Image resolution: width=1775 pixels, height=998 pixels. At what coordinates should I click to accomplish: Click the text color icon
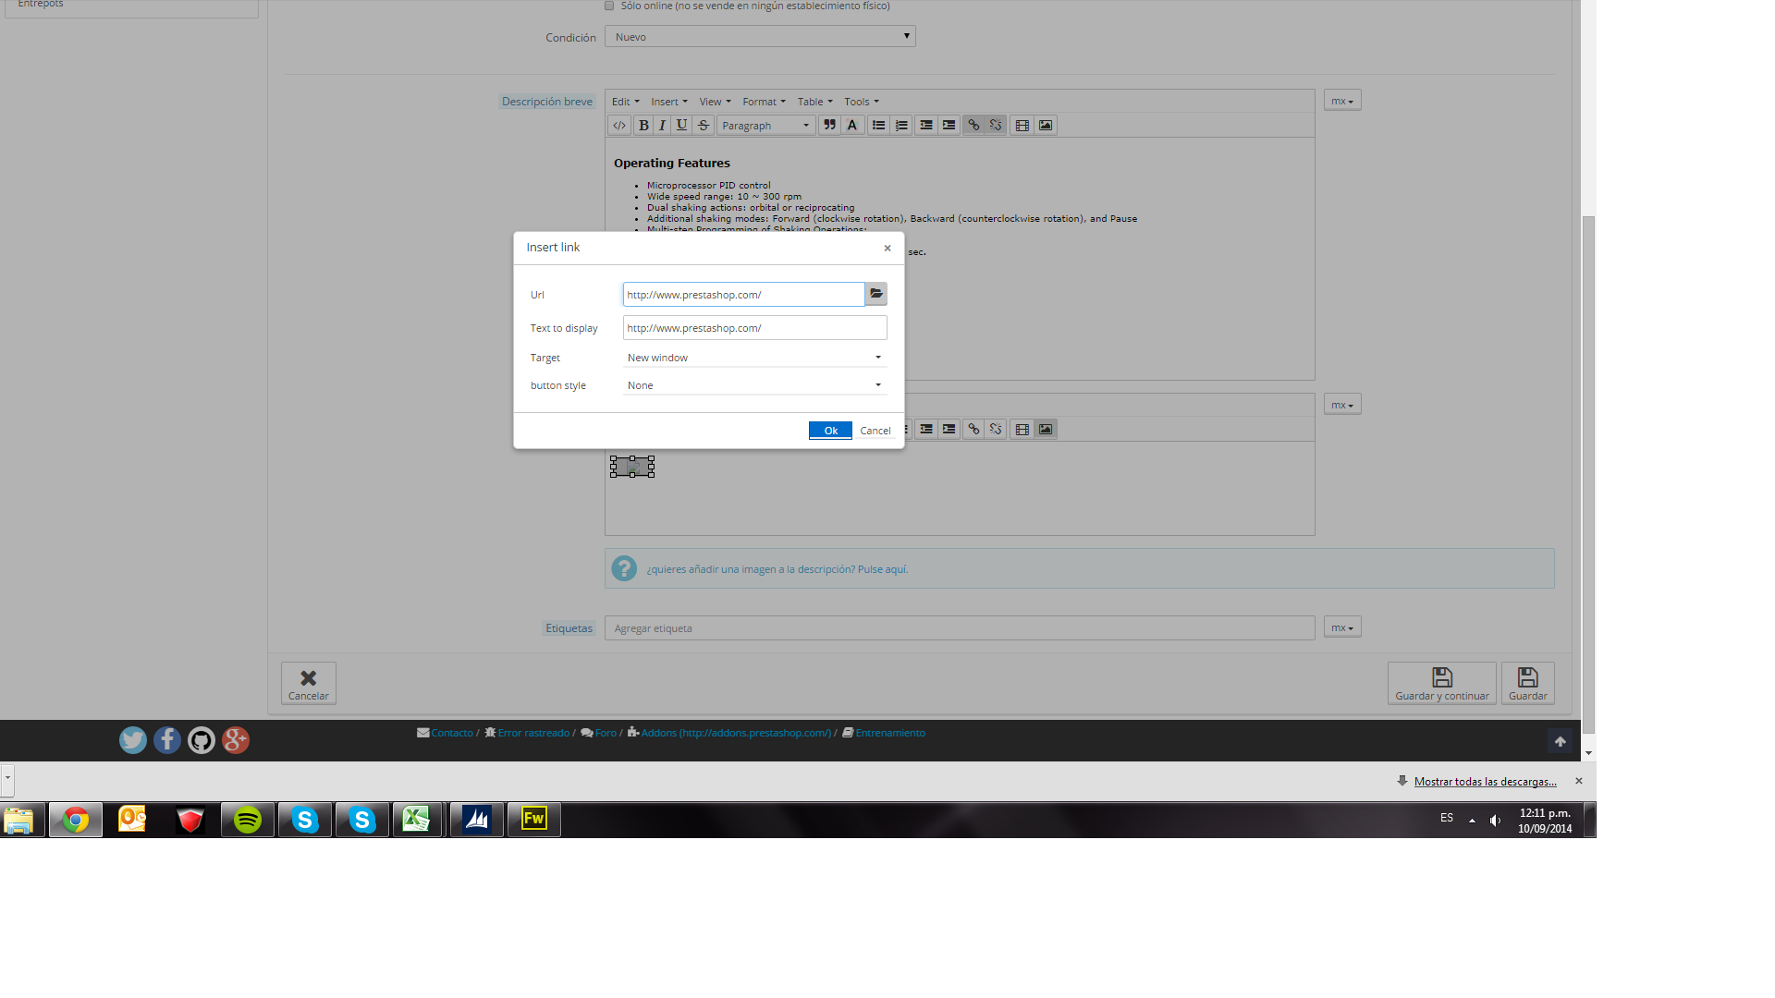852,126
